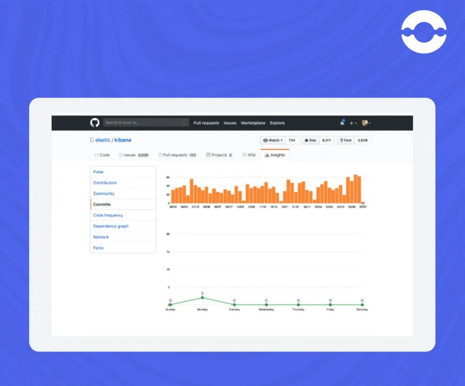Select the Insights tab
465x386 pixels.
click(275, 155)
